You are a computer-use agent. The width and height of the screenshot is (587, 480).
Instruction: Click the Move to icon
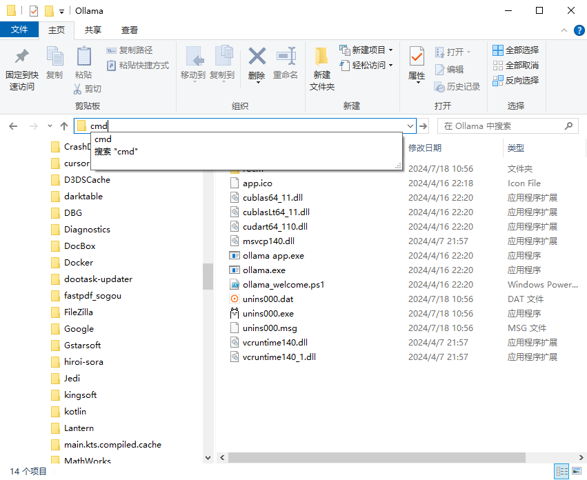click(x=195, y=57)
